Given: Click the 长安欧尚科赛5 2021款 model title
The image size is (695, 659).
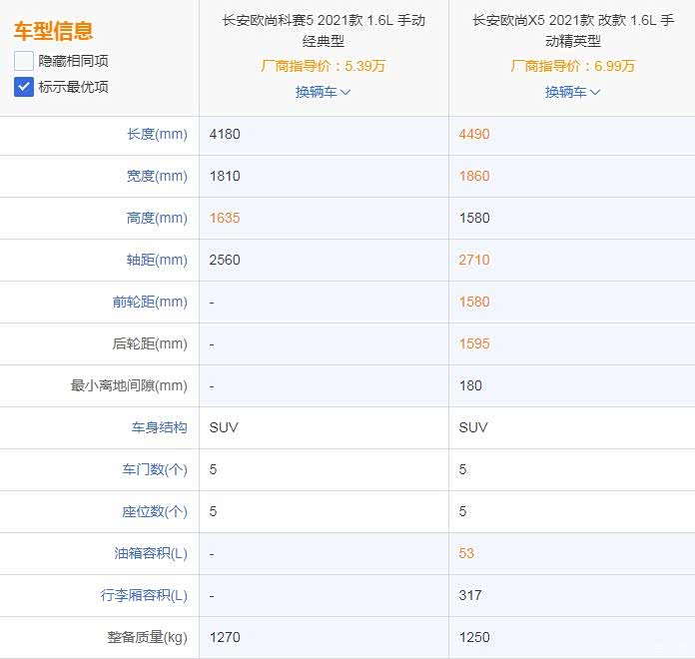Looking at the screenshot, I should click(323, 31).
